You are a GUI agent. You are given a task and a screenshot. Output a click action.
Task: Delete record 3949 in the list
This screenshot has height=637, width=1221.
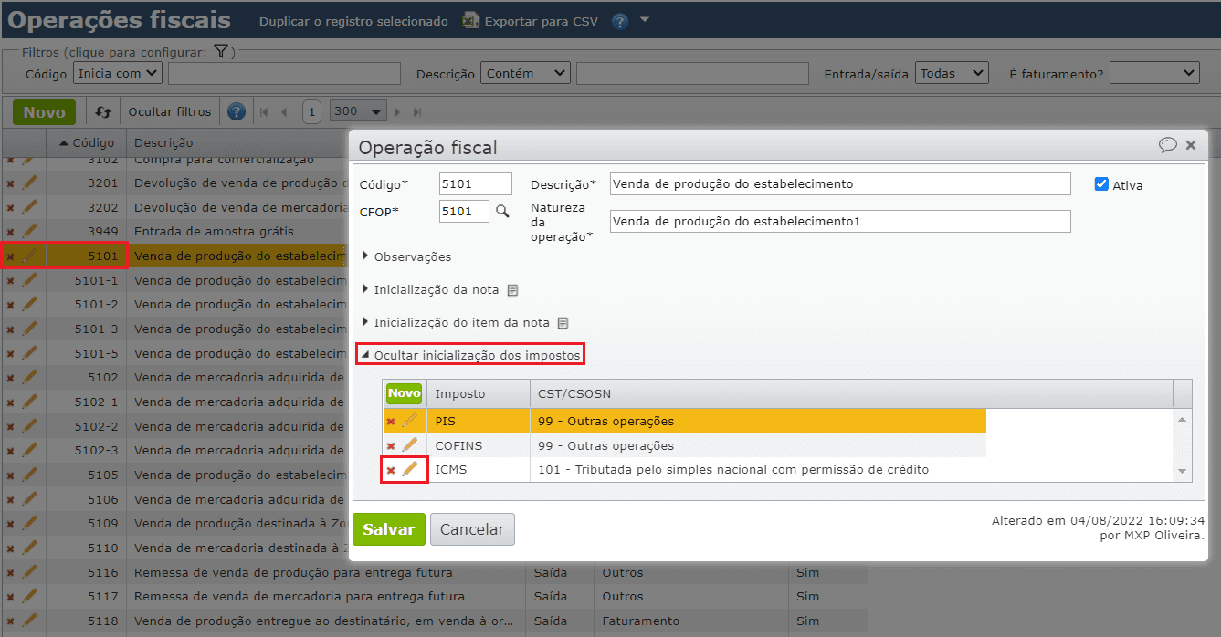pyautogui.click(x=10, y=232)
